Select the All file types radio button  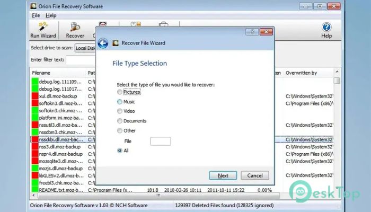120,151
